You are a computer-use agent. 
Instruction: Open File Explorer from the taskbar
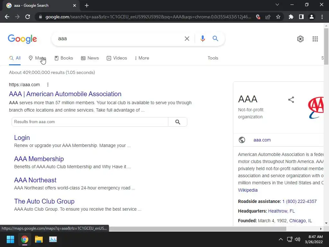click(39, 239)
